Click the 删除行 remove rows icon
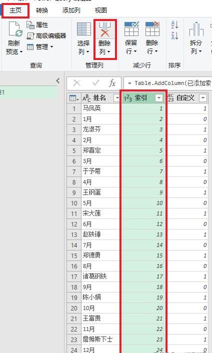 (152, 29)
